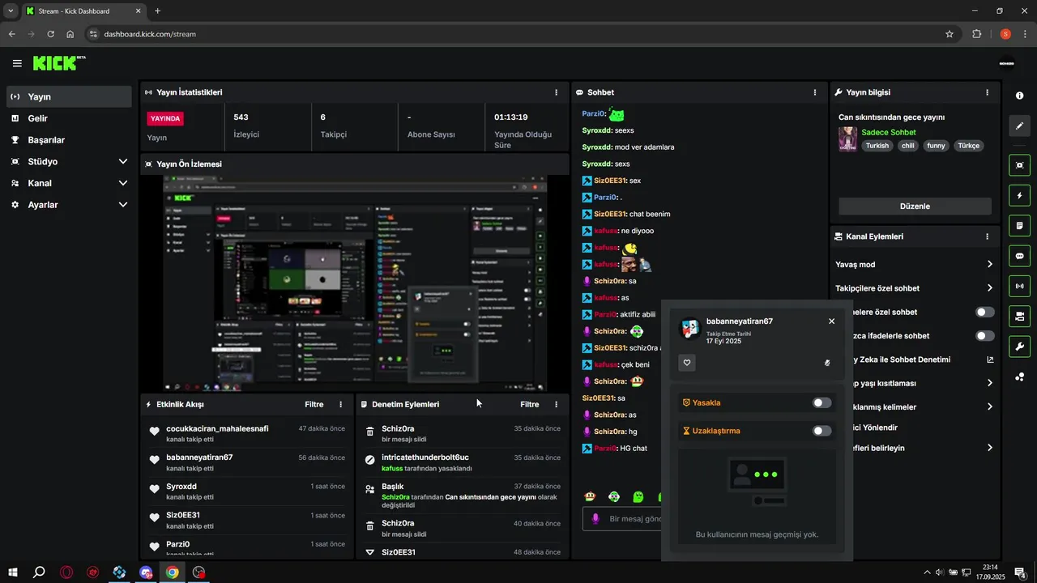This screenshot has height=583, width=1037.
Task: Click the funny tag
Action: [x=936, y=146]
